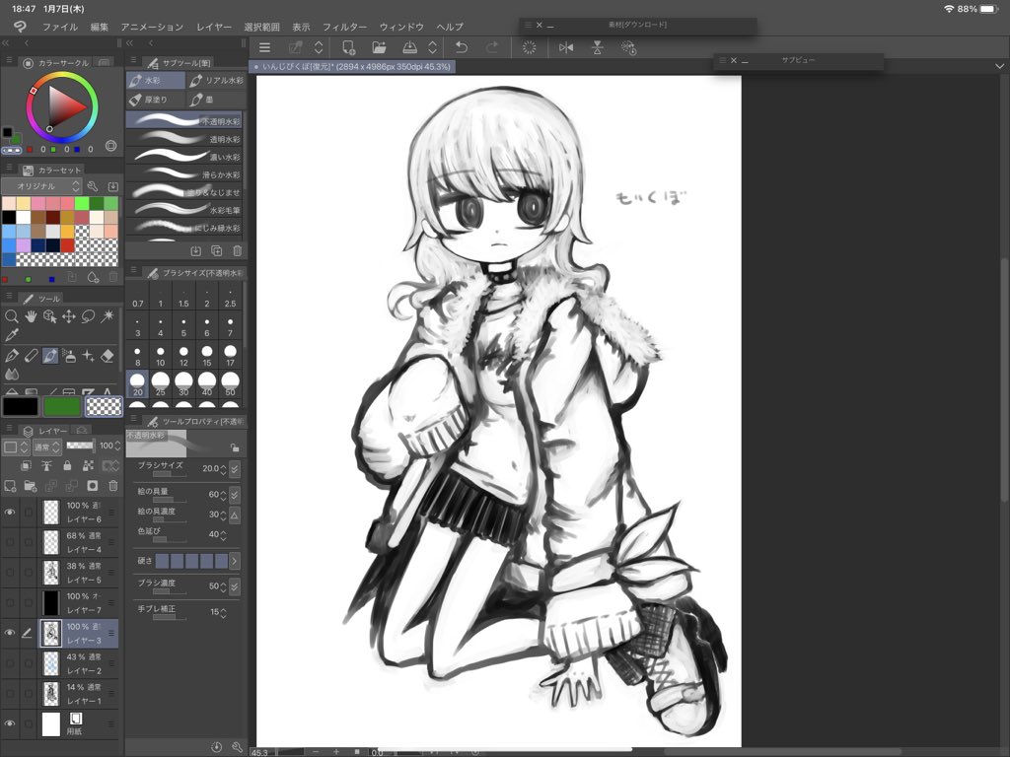Hide the 用紙 paper layer eye
The height and width of the screenshot is (757, 1010).
(10, 724)
